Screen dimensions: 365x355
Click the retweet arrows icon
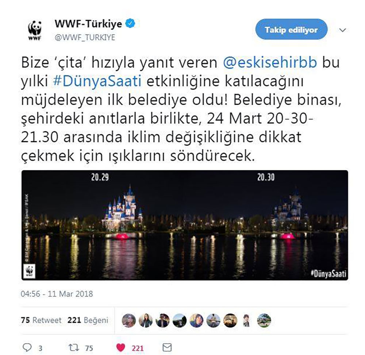click(74, 347)
